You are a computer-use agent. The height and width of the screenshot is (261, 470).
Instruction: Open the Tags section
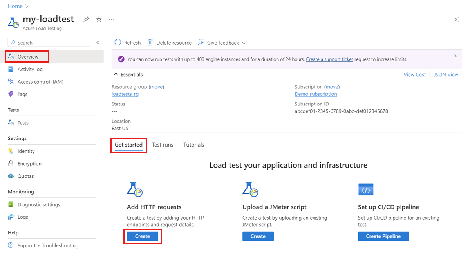[x=22, y=94]
